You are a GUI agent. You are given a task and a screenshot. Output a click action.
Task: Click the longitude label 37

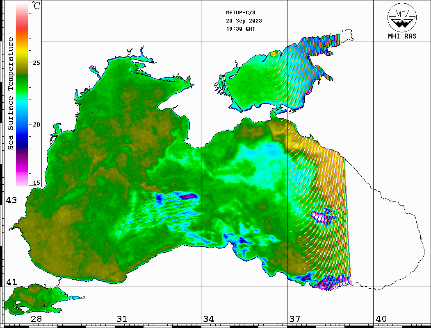295,319
